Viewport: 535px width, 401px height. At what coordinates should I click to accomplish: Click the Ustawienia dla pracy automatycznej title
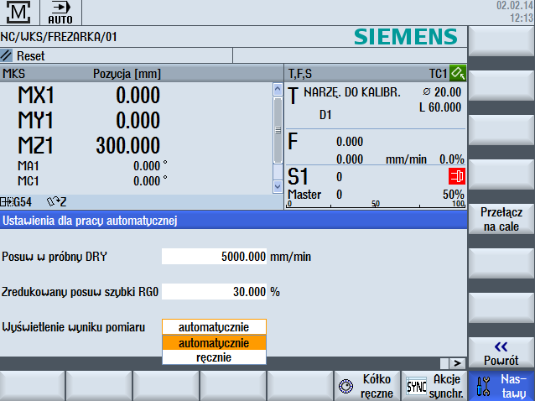pyautogui.click(x=90, y=221)
